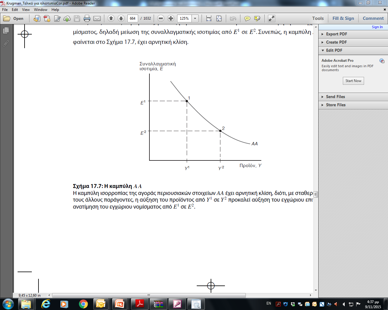Click the EN language indicator
The image size is (388, 310).
tap(269, 303)
